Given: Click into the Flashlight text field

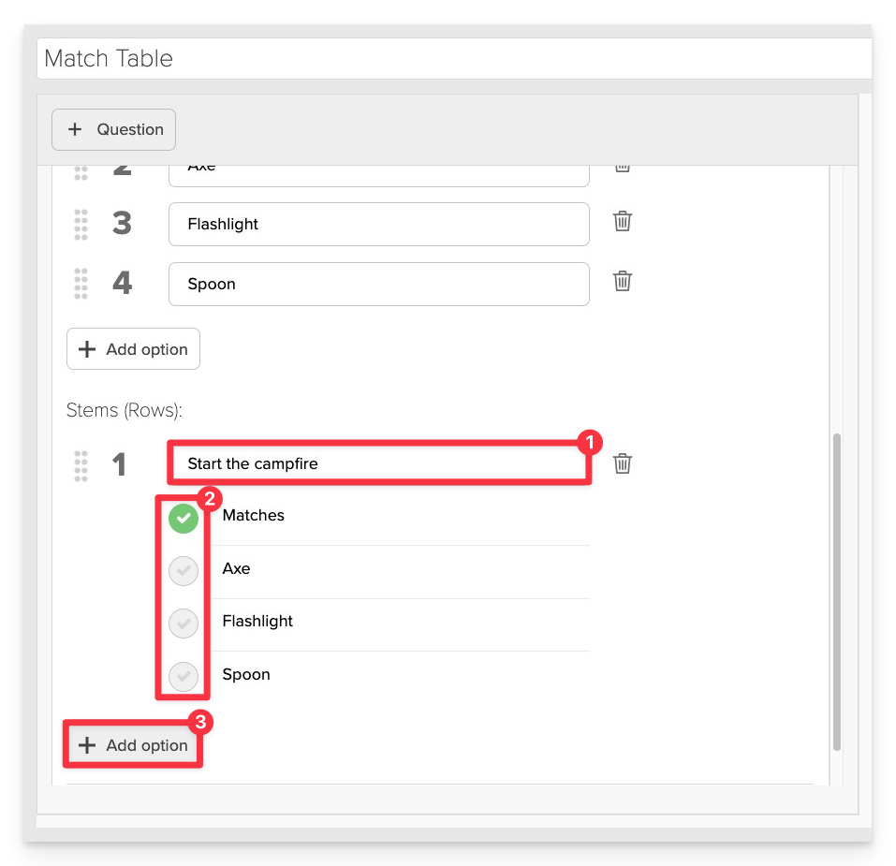Looking at the screenshot, I should pos(379,224).
